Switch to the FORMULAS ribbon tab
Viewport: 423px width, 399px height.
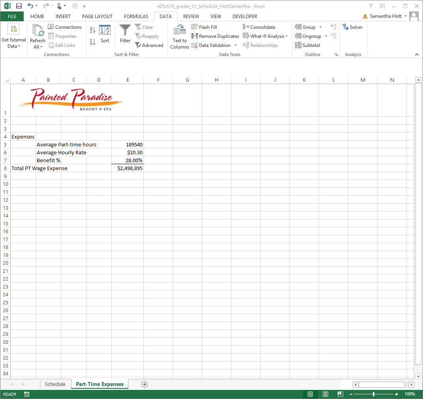pos(136,16)
